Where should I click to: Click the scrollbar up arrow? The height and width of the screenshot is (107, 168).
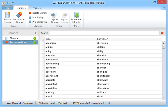pos(164,43)
